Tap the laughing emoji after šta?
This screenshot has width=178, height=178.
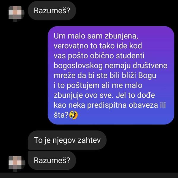[x=74, y=115]
